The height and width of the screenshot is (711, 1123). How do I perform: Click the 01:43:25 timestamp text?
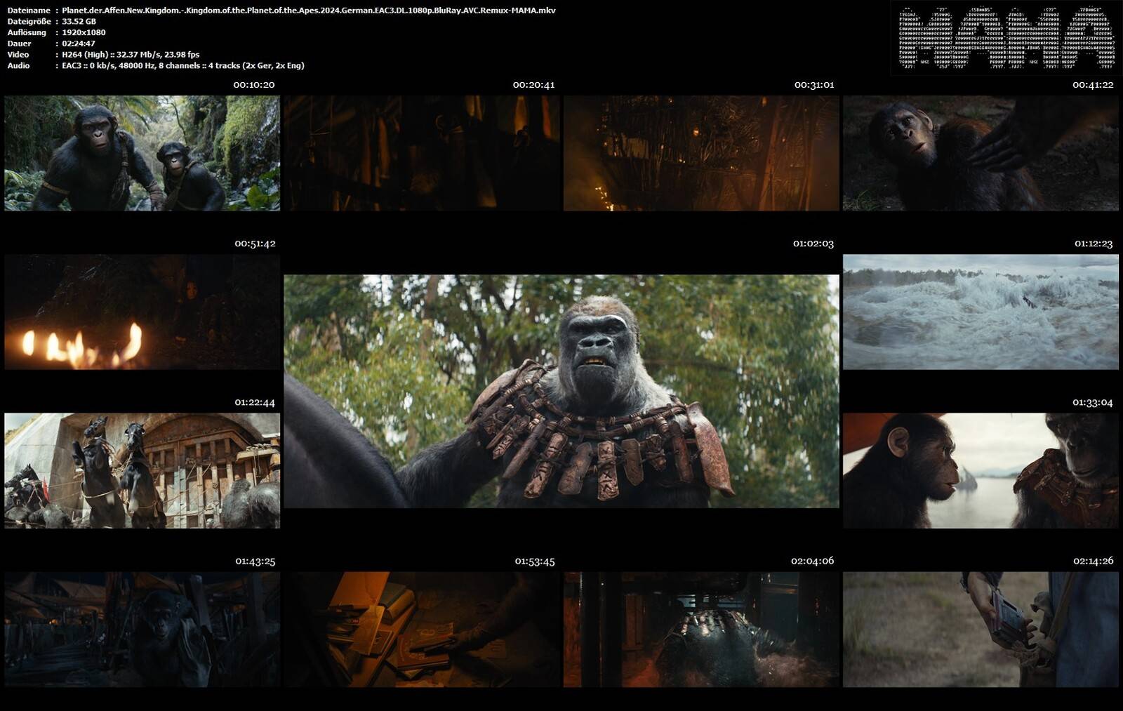click(x=255, y=562)
